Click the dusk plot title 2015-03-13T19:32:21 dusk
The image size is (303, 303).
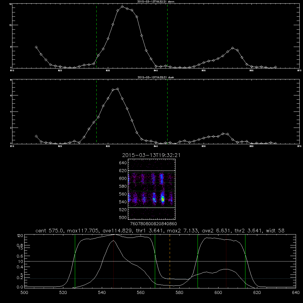(156, 77)
